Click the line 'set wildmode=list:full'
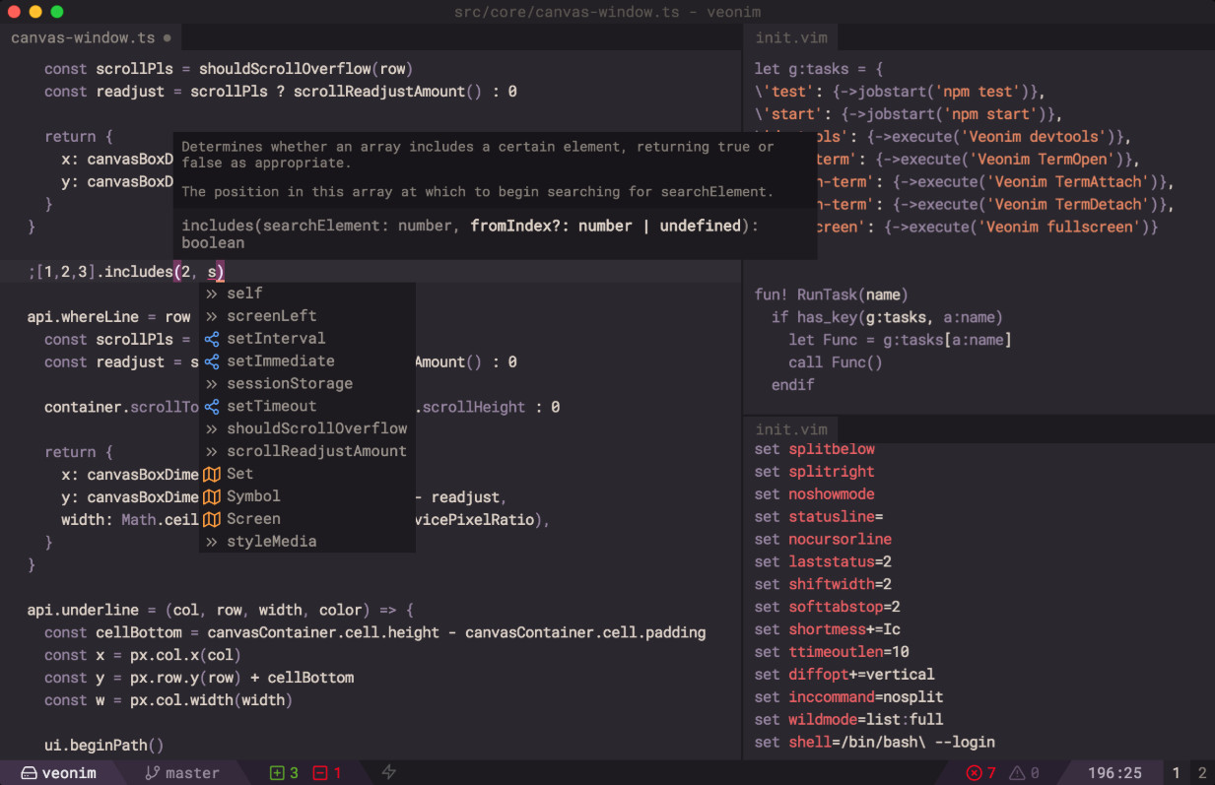 coord(849,720)
